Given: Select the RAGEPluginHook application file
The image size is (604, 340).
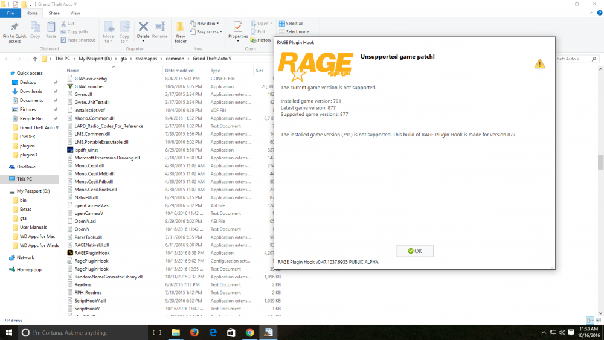Looking at the screenshot, I should tap(92, 253).
